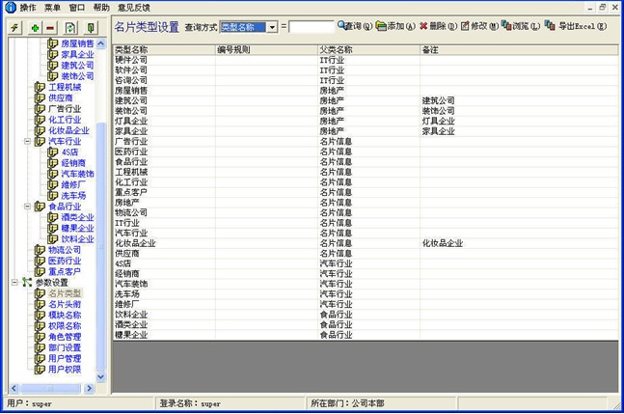Select 用户管理 in the tree
The image size is (624, 414).
tap(65, 358)
